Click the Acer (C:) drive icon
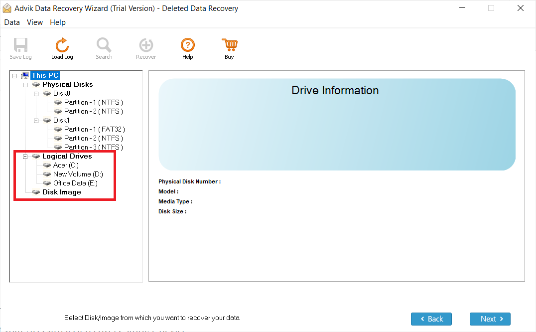This screenshot has height=332, width=536. pyautogui.click(x=47, y=165)
